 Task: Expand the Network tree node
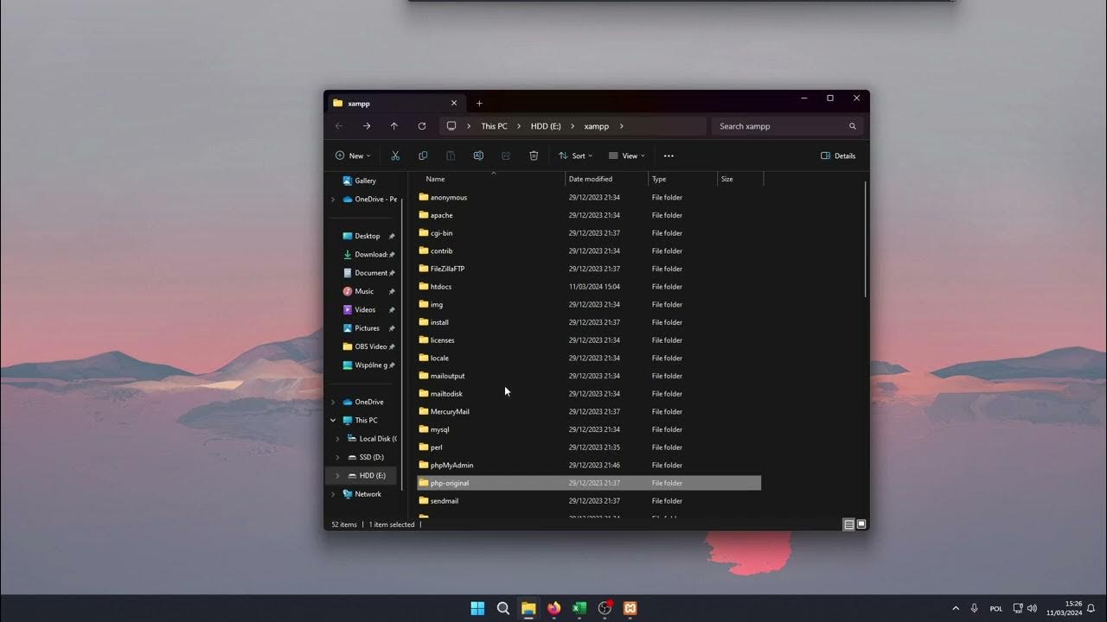[x=333, y=494]
